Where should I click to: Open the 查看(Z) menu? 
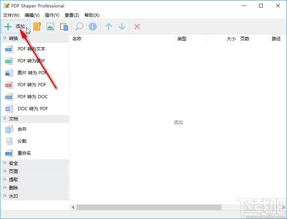click(72, 15)
